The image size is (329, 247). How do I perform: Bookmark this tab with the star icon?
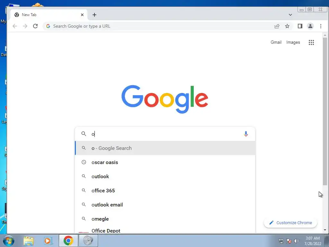[287, 26]
